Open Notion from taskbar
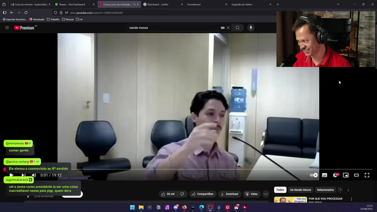The height and width of the screenshot is (212, 377). (158, 207)
